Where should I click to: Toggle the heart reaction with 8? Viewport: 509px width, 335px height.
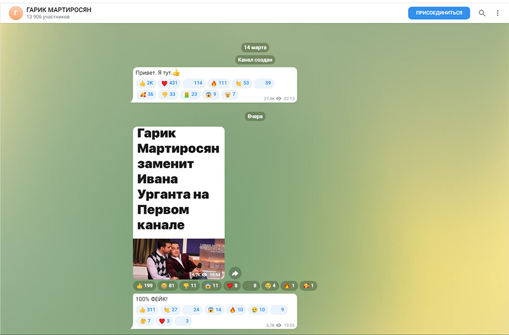coord(232,286)
